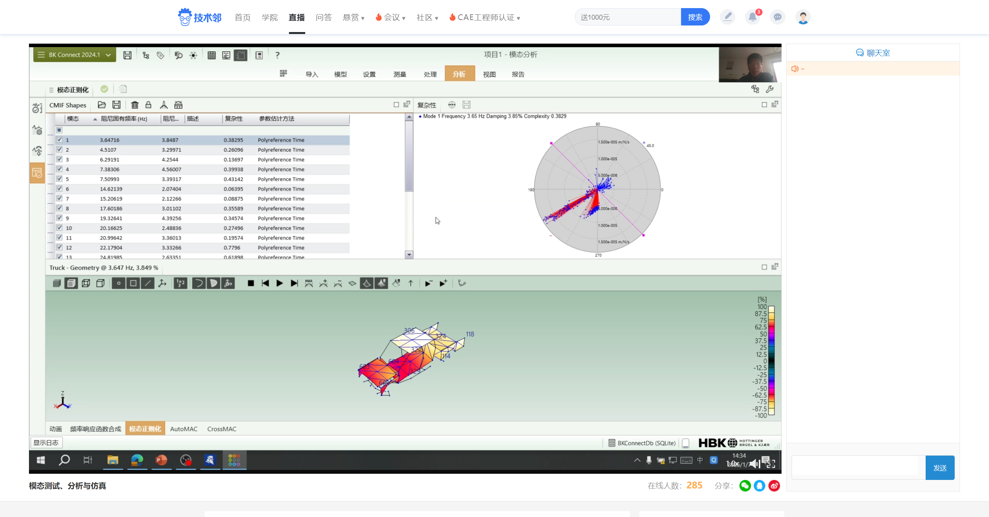Open 频率响应函数合成 bottom tab
989x517 pixels.
point(95,429)
